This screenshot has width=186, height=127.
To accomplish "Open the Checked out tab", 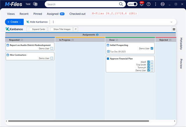I will [77, 14].
